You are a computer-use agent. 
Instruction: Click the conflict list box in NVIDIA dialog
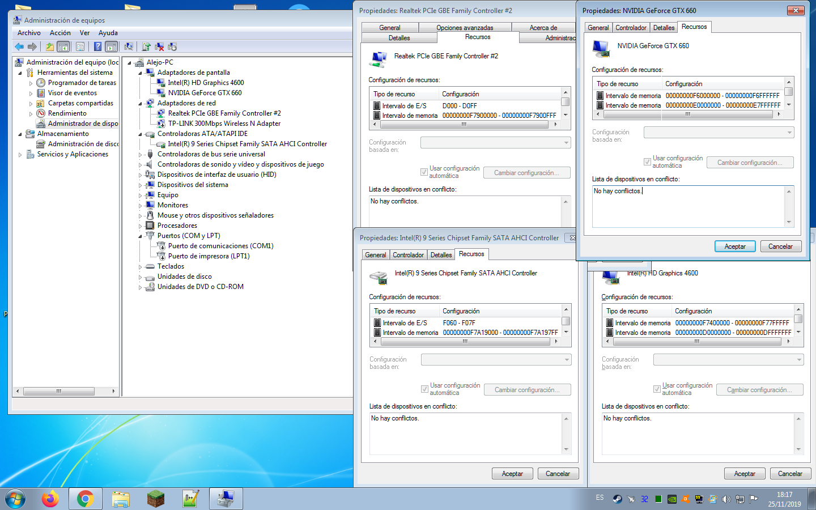pos(692,206)
